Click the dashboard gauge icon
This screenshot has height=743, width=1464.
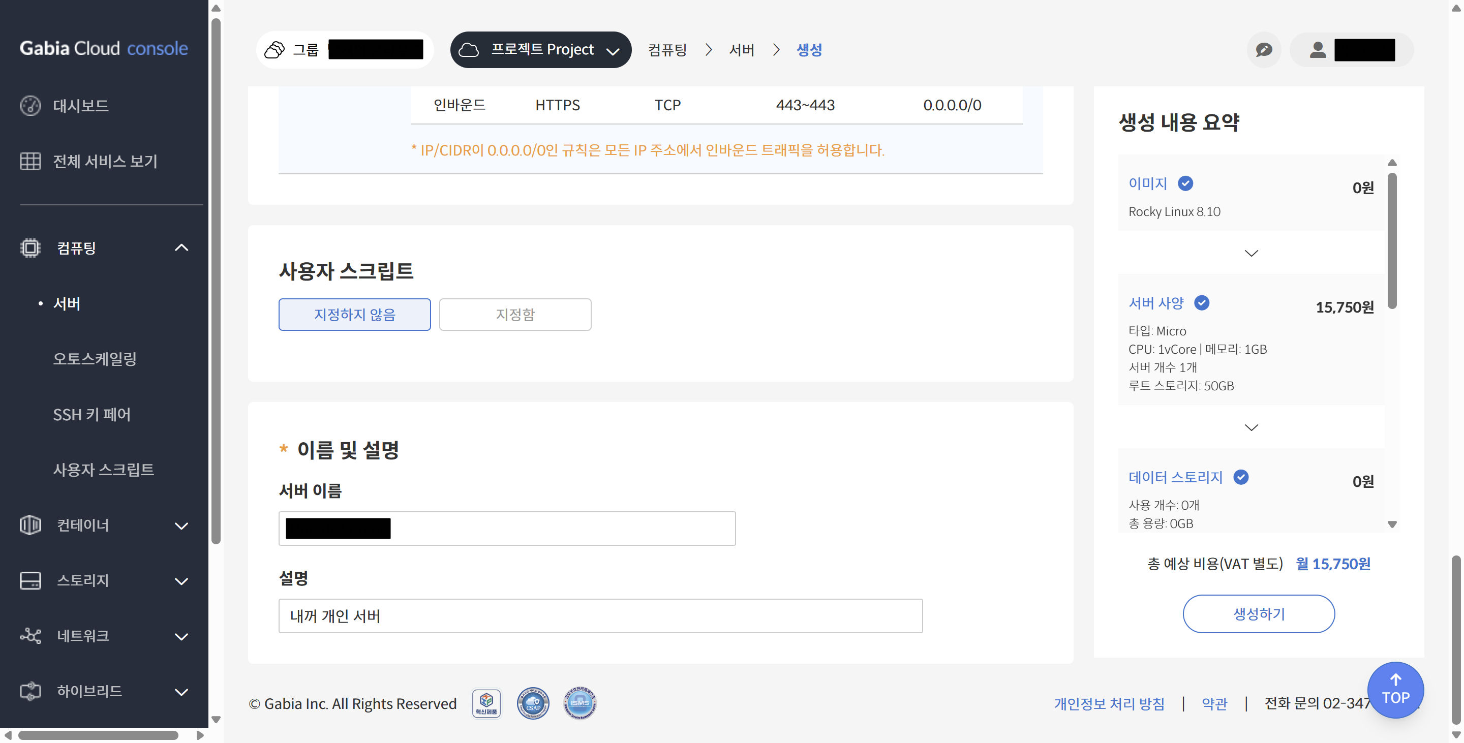(30, 106)
